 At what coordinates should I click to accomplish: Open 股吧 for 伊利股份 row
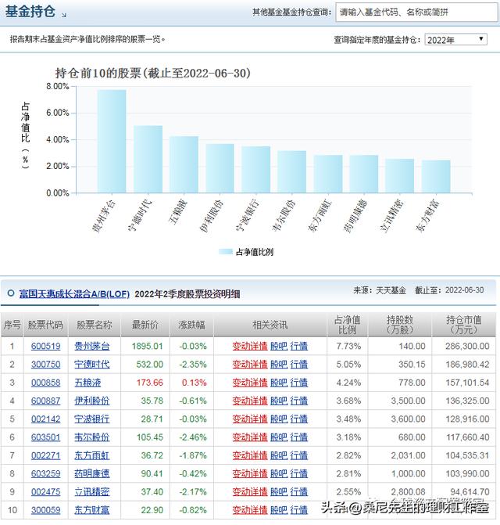[x=279, y=401]
